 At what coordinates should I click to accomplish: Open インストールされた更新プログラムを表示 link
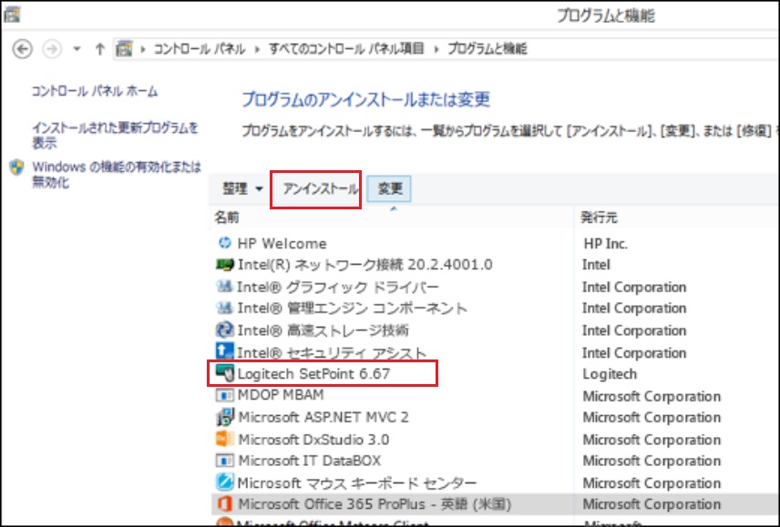[x=115, y=135]
